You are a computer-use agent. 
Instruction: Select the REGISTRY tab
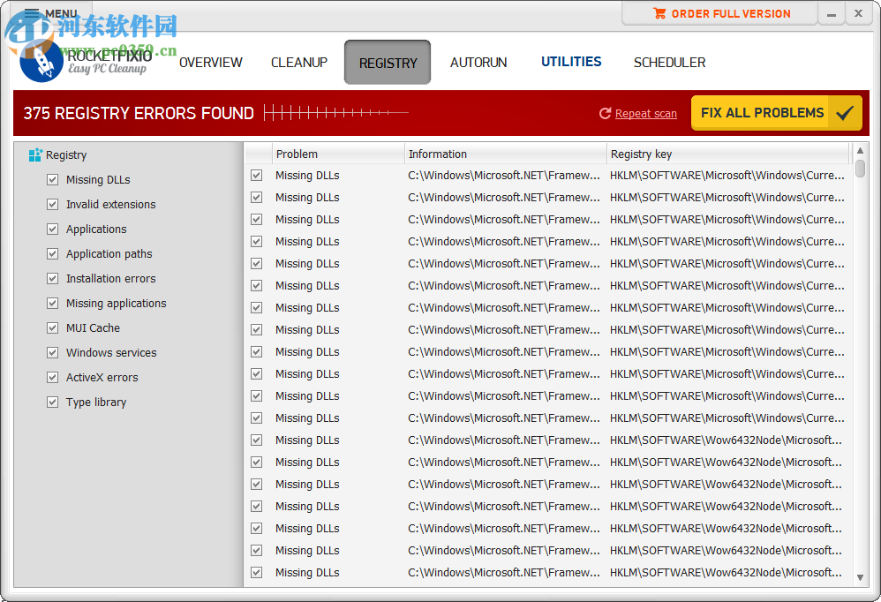pyautogui.click(x=388, y=63)
